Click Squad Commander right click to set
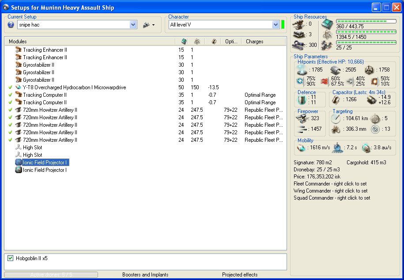 [332, 198]
